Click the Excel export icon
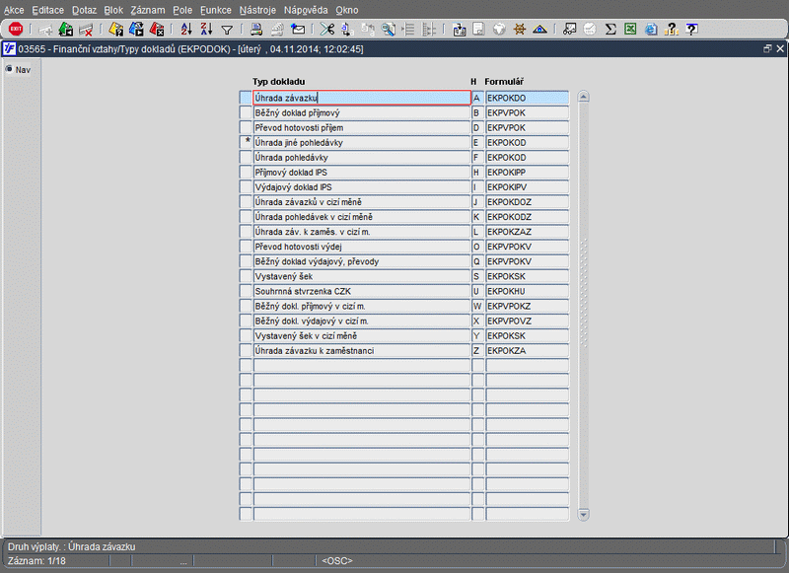 [630, 30]
